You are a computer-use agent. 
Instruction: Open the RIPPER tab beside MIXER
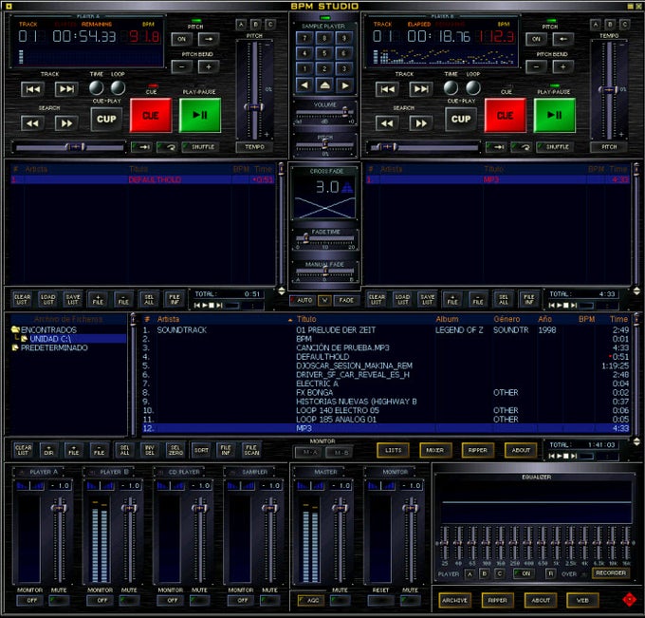[x=477, y=450]
